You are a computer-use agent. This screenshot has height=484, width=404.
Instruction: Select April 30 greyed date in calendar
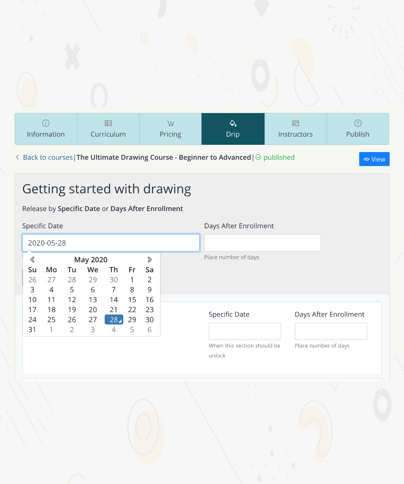tap(114, 280)
